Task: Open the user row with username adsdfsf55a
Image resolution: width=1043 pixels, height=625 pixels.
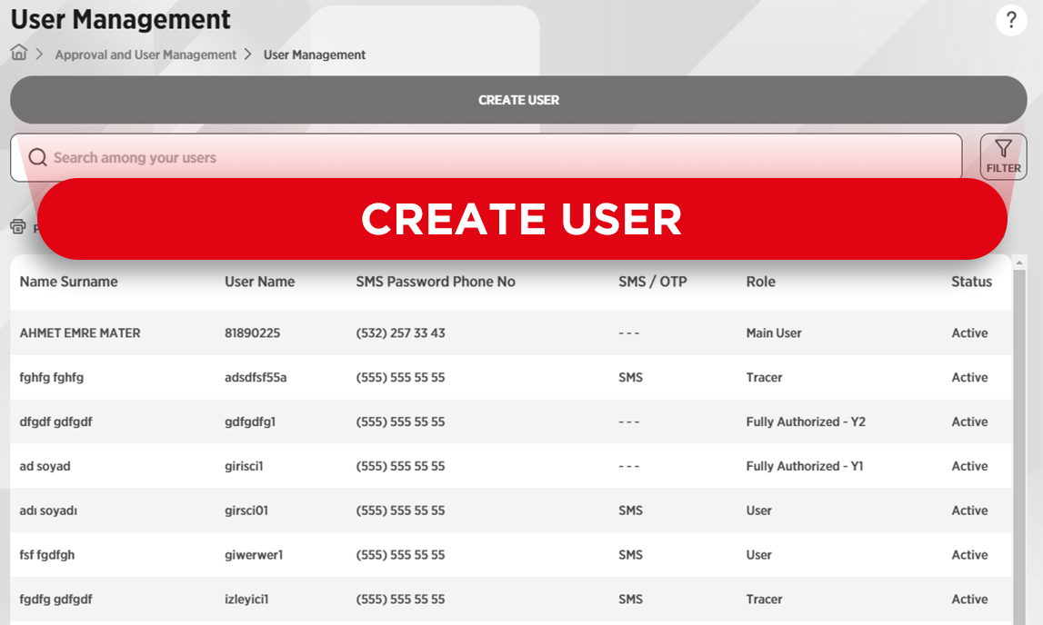Action: pos(256,378)
